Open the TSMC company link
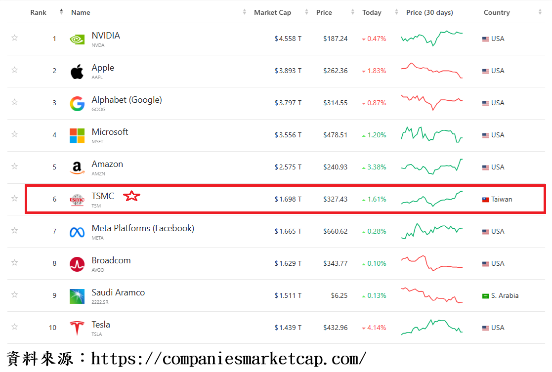This screenshot has width=552, height=372. 103,196
